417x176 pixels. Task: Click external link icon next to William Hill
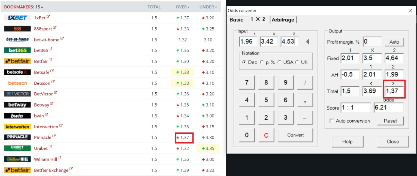click(x=59, y=158)
